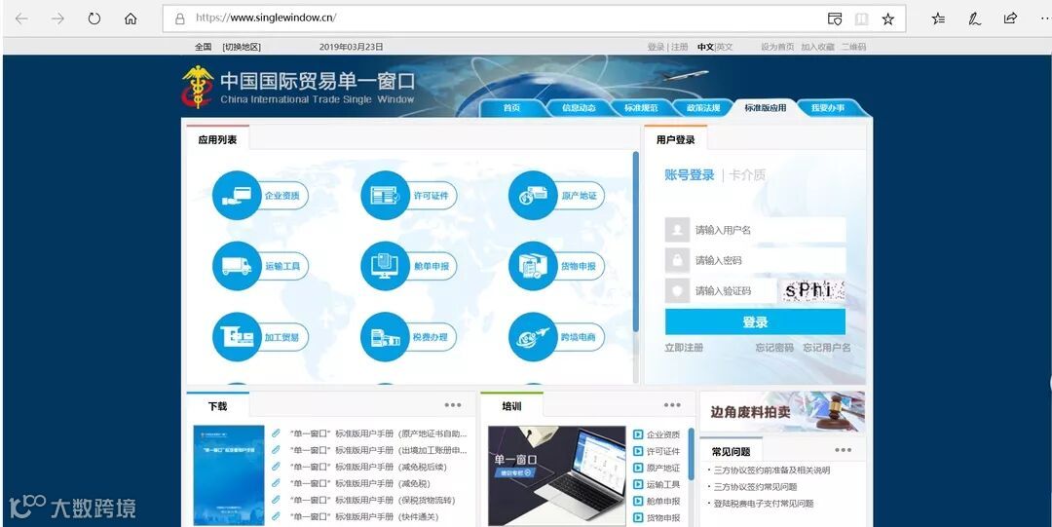This screenshot has width=1052, height=527.
Task: Click the 忘记密码 link
Action: pos(774,348)
